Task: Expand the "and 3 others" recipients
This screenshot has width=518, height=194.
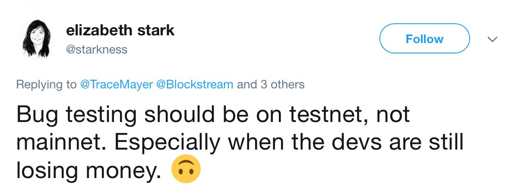Action: click(271, 84)
